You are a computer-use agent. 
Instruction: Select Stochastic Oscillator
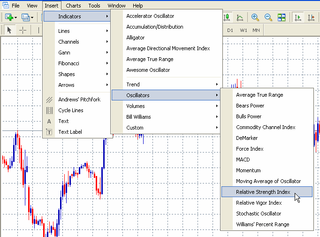[x=267, y=214]
